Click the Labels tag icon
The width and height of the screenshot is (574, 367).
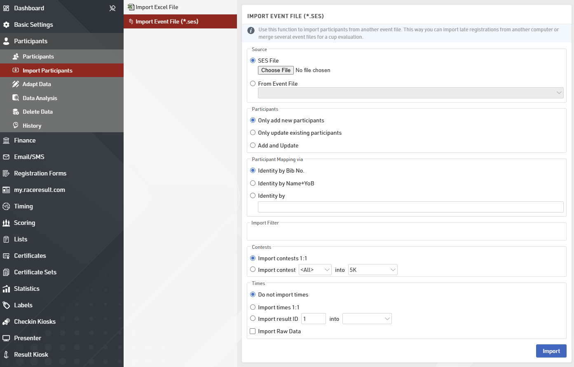6,305
